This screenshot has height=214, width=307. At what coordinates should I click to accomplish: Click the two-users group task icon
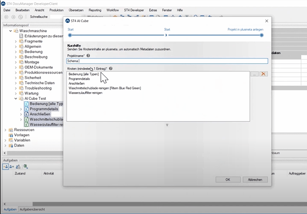pos(18,167)
